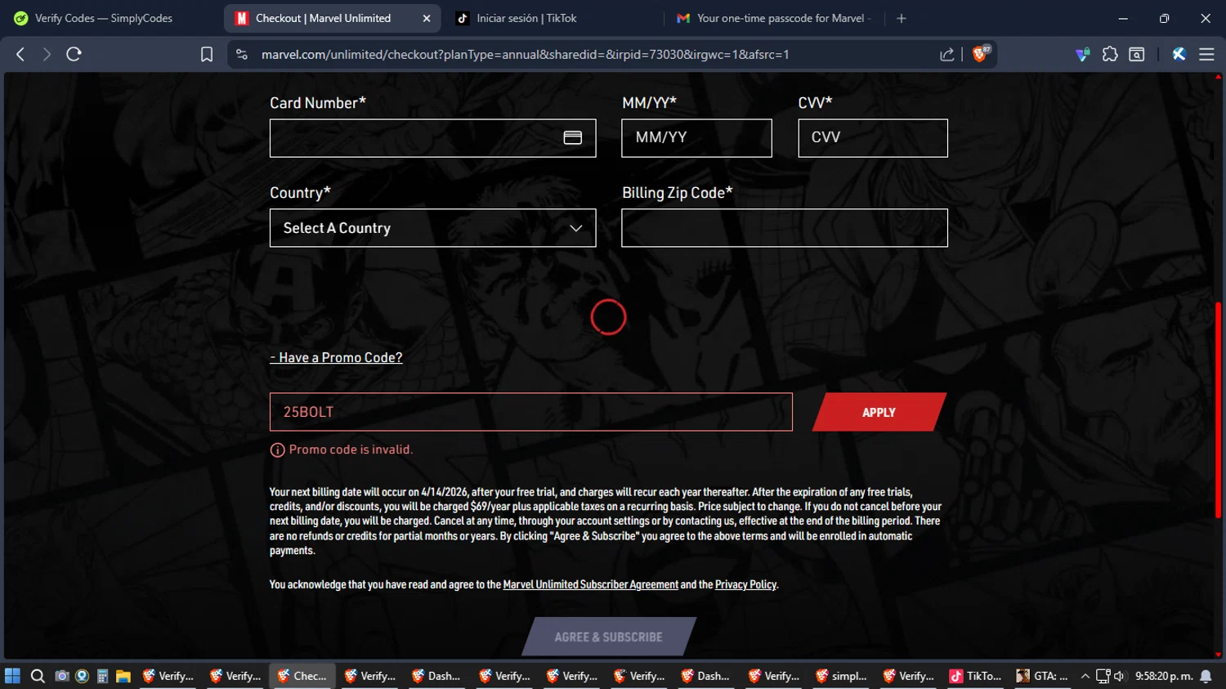The width and height of the screenshot is (1226, 689).
Task: Open the TikTok taskbar item
Action: 975,676
